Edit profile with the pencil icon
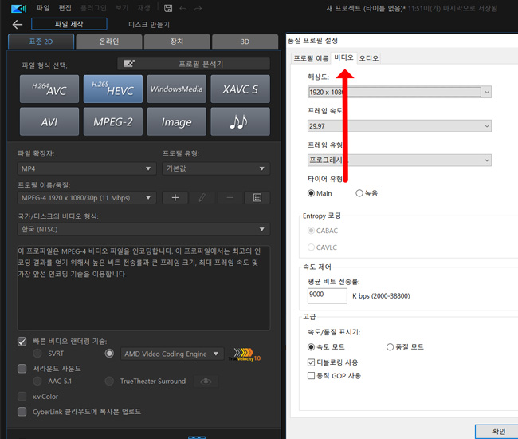 [202, 197]
